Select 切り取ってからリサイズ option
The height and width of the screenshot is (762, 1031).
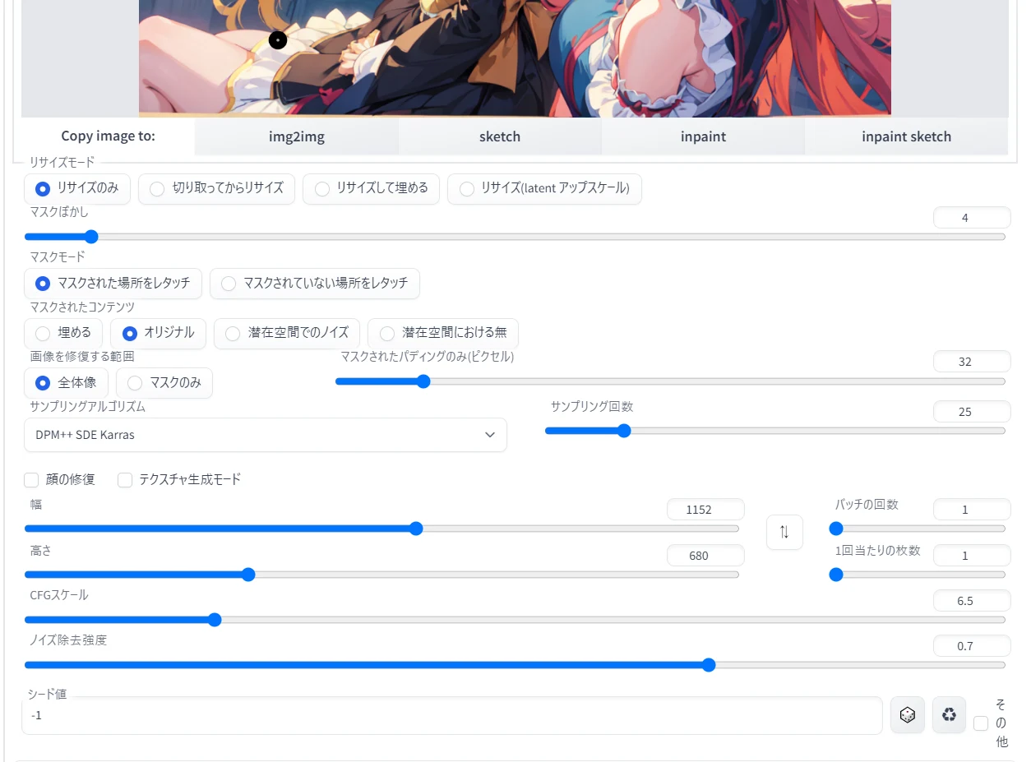tap(216, 188)
